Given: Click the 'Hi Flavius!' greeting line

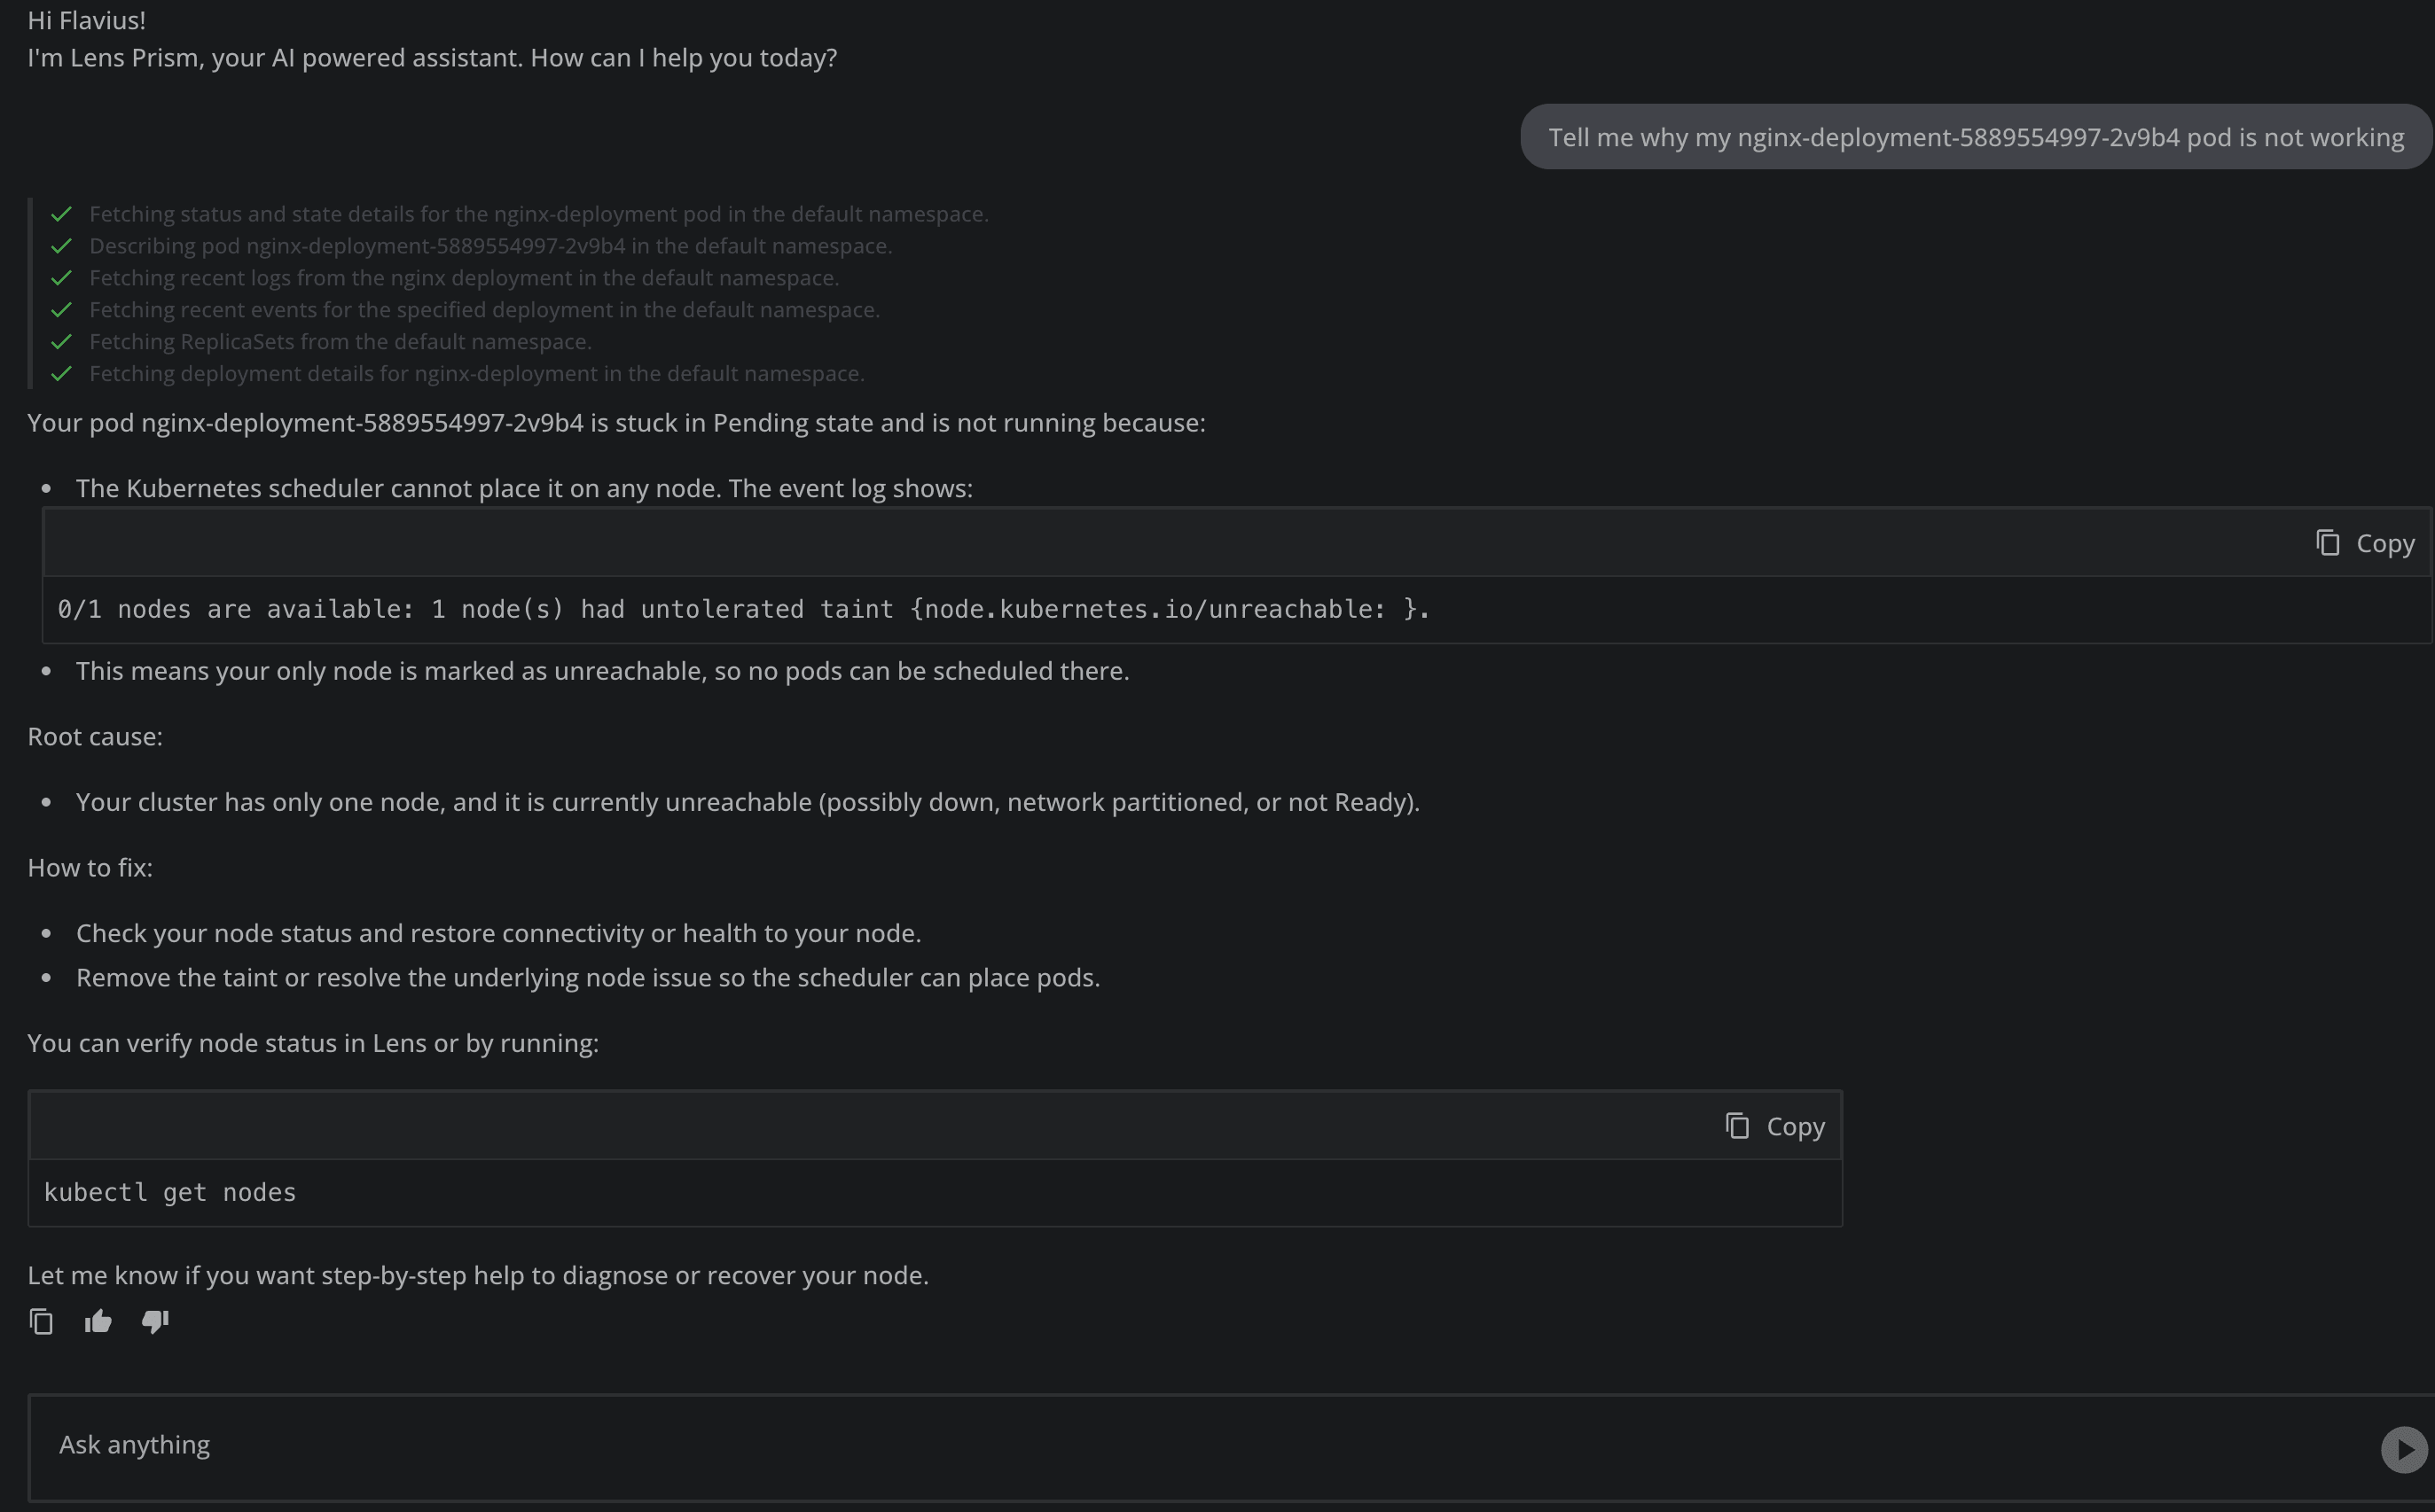Looking at the screenshot, I should [x=87, y=20].
